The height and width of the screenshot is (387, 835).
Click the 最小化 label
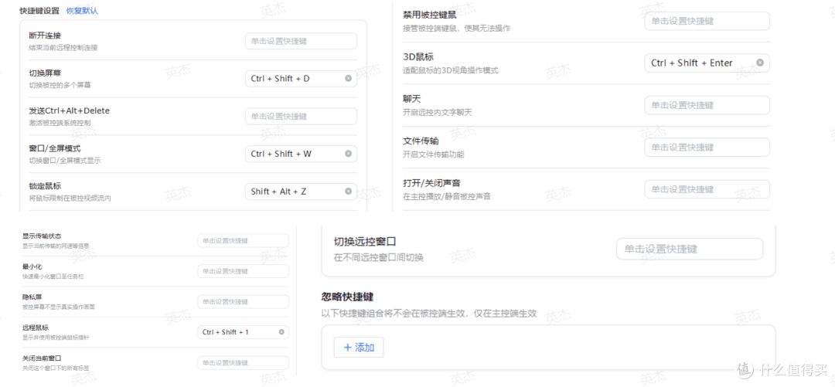pyautogui.click(x=32, y=266)
